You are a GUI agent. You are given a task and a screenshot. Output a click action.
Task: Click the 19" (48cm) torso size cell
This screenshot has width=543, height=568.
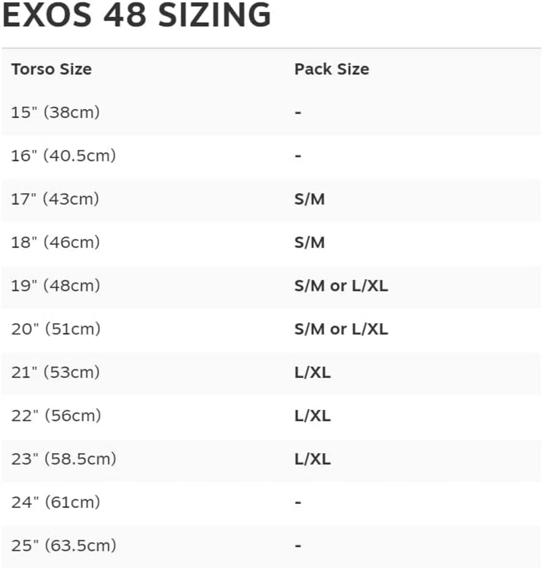pyautogui.click(x=56, y=286)
